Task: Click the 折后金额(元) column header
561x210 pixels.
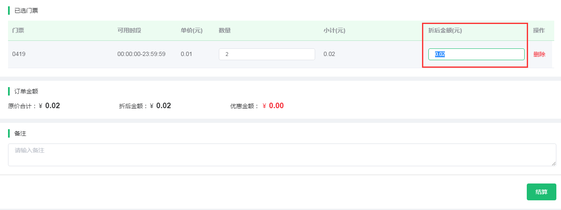Action: tap(445, 31)
